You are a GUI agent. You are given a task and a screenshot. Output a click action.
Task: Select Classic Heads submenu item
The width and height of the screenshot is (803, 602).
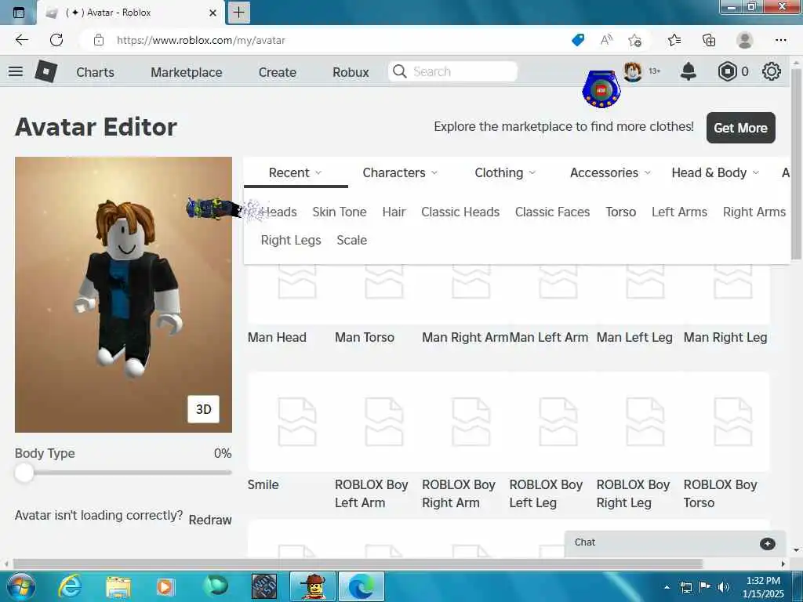[460, 212]
